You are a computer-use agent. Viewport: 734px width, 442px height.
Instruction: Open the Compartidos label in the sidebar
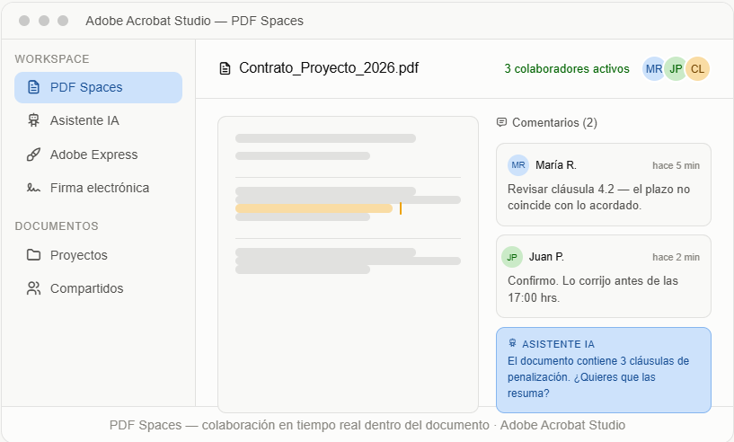point(86,288)
